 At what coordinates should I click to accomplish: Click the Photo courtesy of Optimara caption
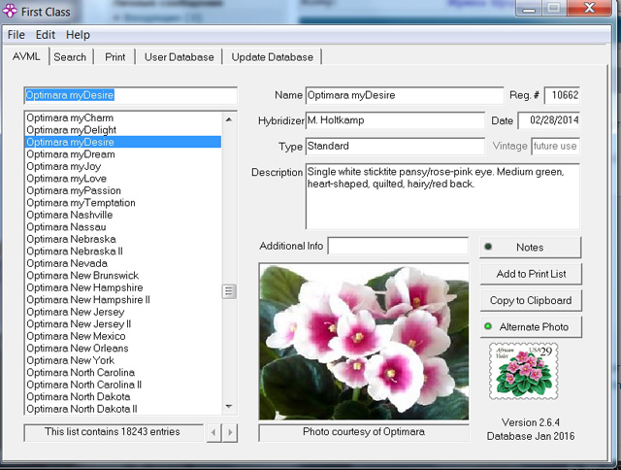364,431
